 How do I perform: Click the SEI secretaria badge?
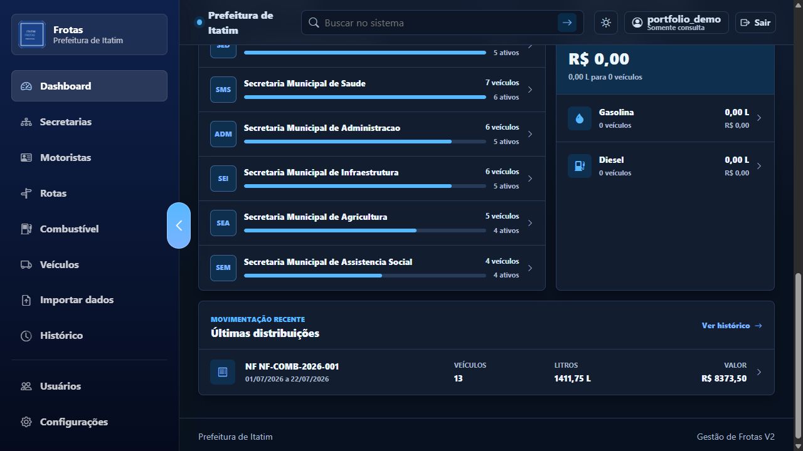223,179
